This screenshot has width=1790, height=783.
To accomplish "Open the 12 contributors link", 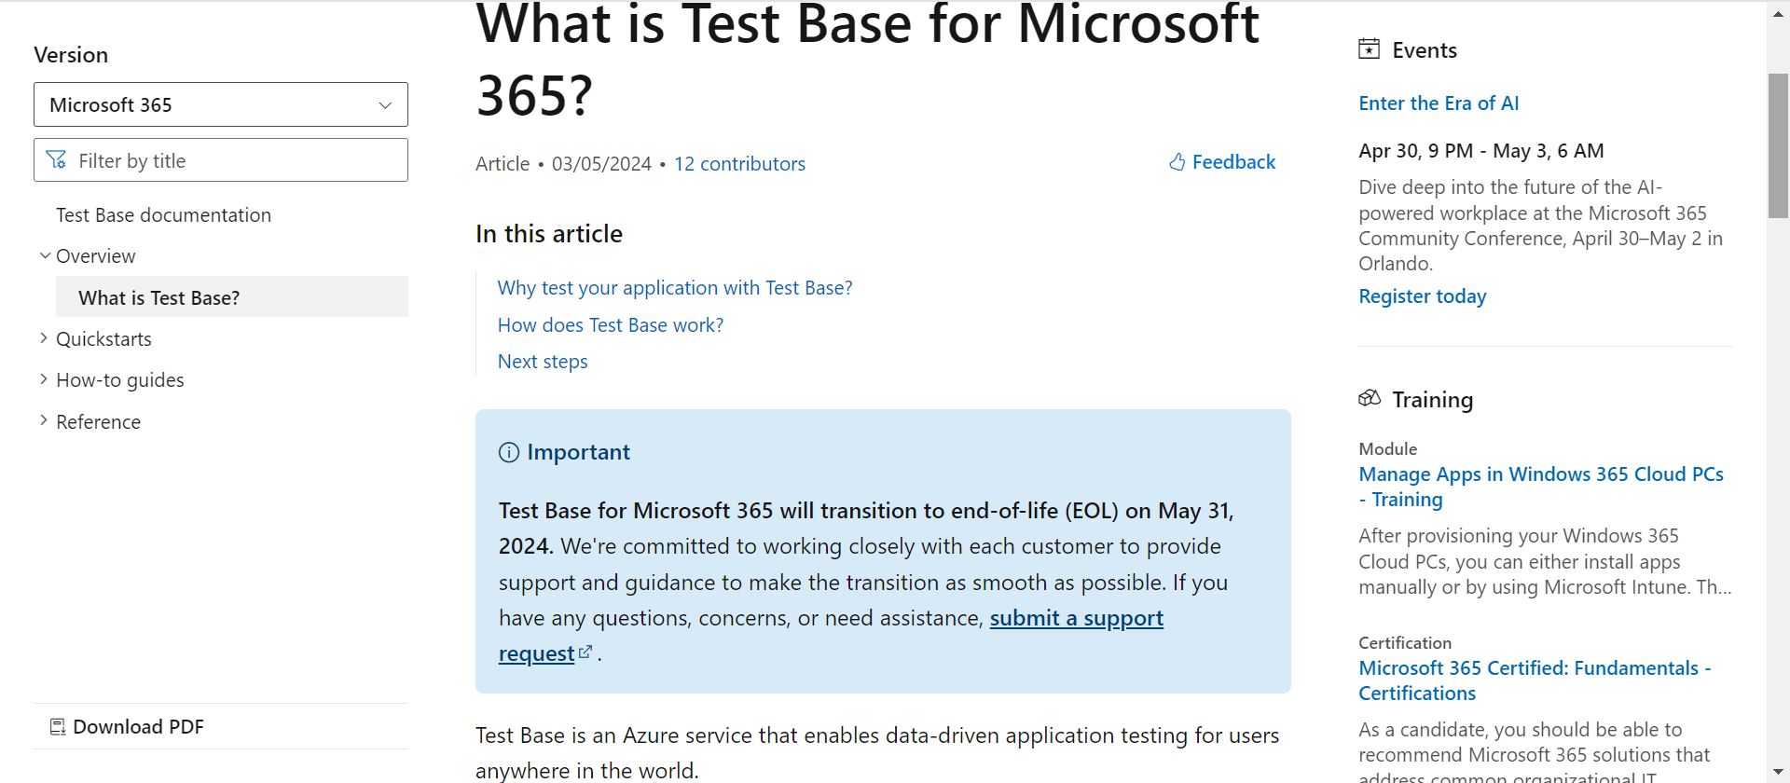I will click(x=739, y=164).
